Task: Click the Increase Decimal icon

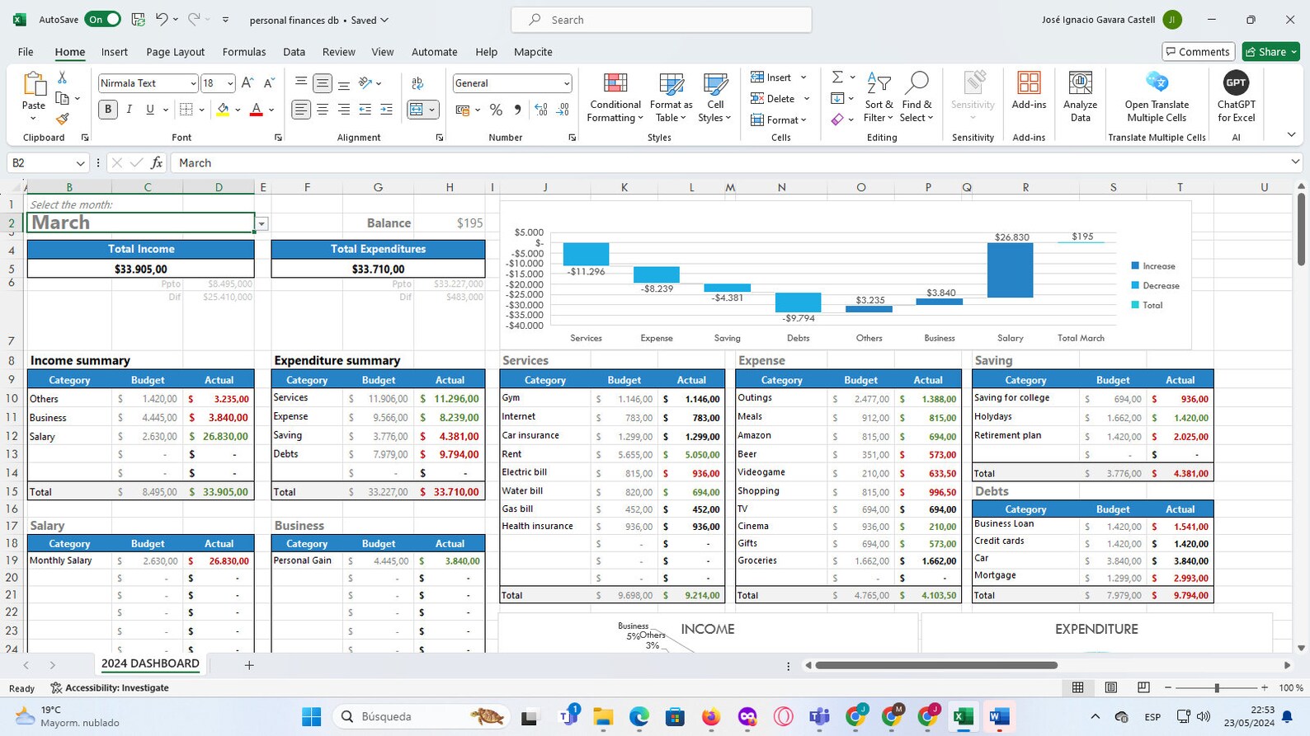Action: click(541, 110)
